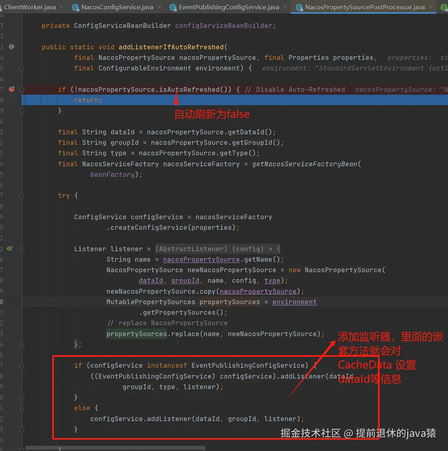Screen dimensions: 448x451
Task: Click the fold end marker below return statement
Action: click(x=22, y=110)
